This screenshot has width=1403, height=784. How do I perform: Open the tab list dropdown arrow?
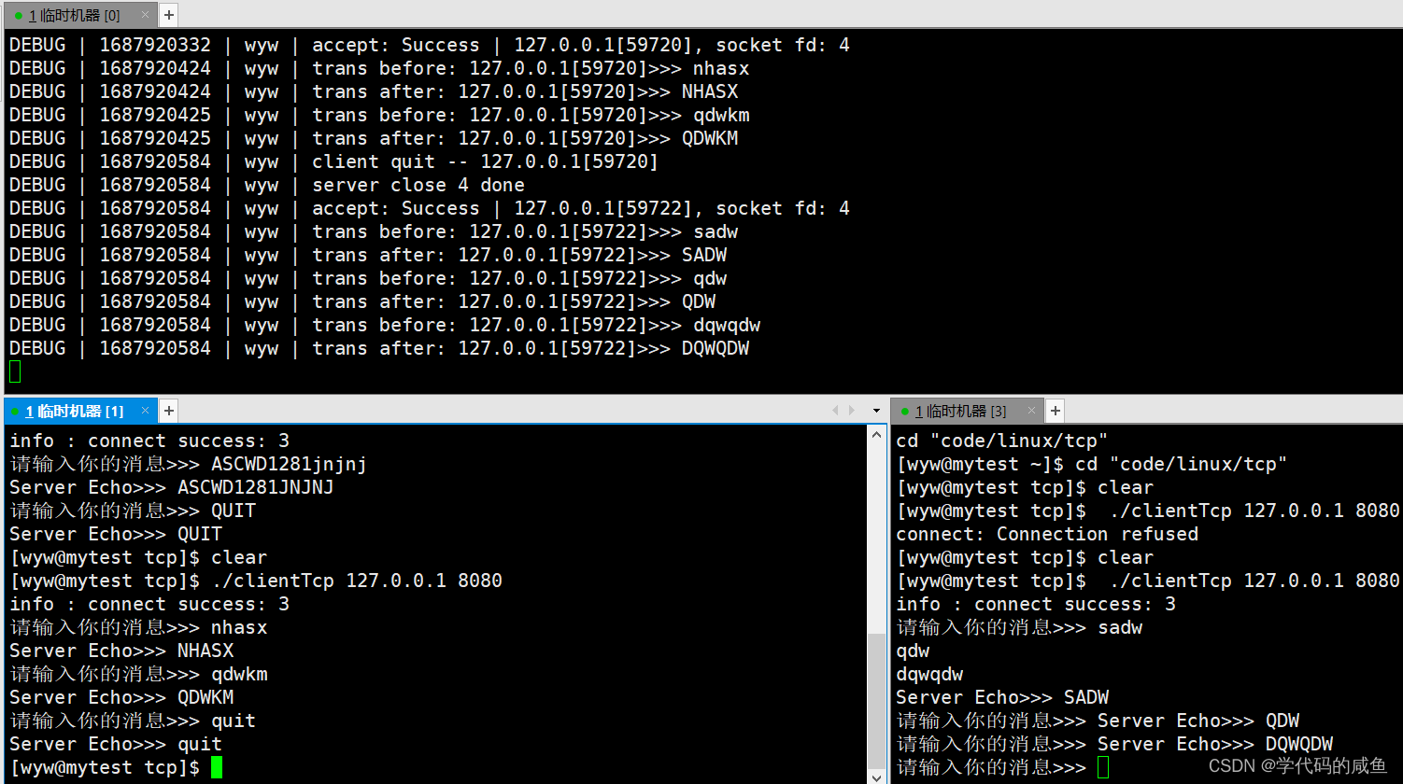[876, 411]
